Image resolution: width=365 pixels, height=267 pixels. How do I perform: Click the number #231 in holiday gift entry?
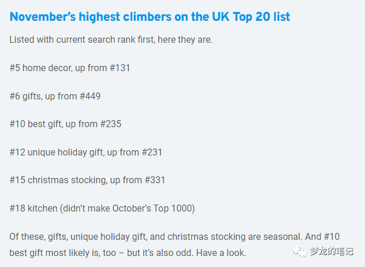tap(152, 152)
